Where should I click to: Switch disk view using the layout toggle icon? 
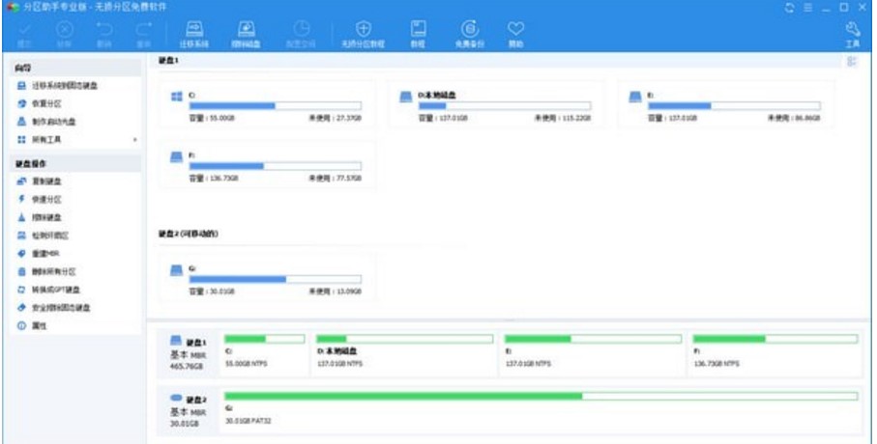click(852, 62)
